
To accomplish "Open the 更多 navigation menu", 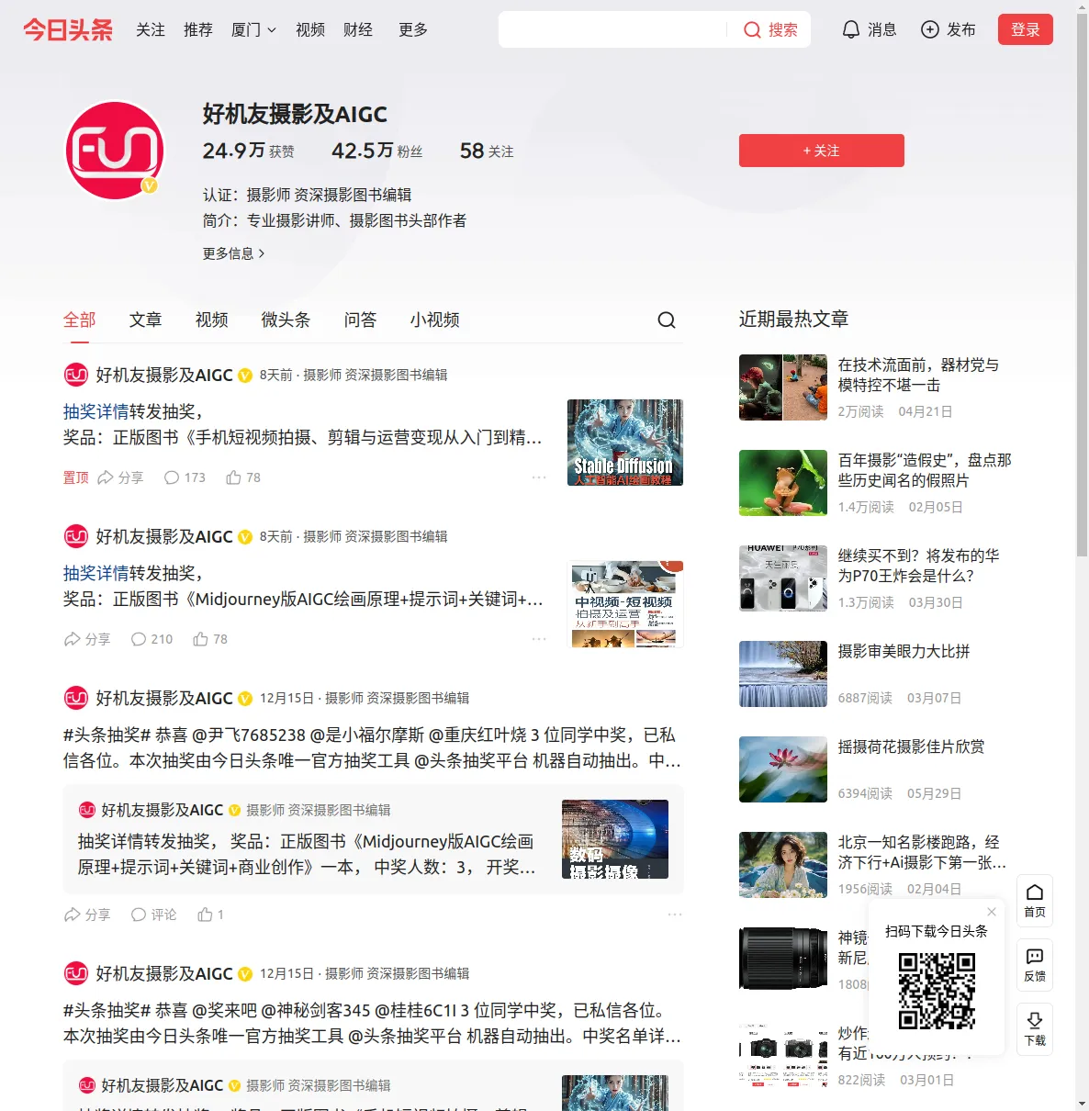I will 413,29.
